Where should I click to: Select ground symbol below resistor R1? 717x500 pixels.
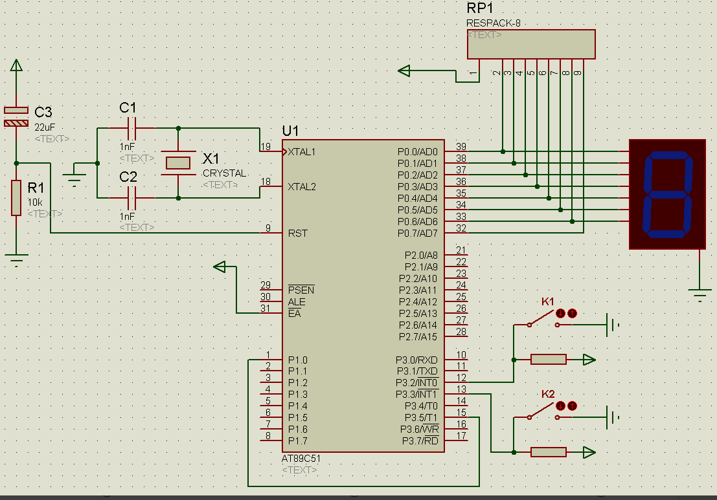pyautogui.click(x=16, y=260)
